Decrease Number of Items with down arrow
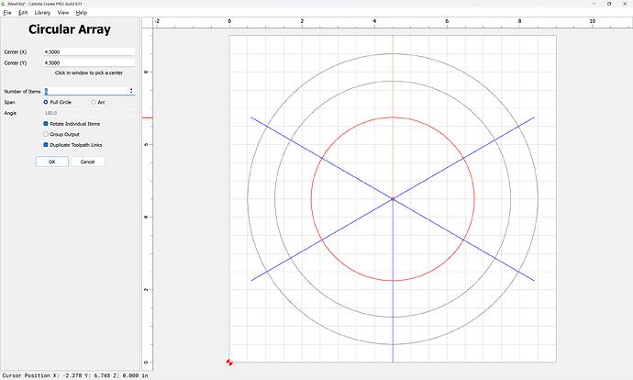This screenshot has height=380, width=633. click(132, 93)
